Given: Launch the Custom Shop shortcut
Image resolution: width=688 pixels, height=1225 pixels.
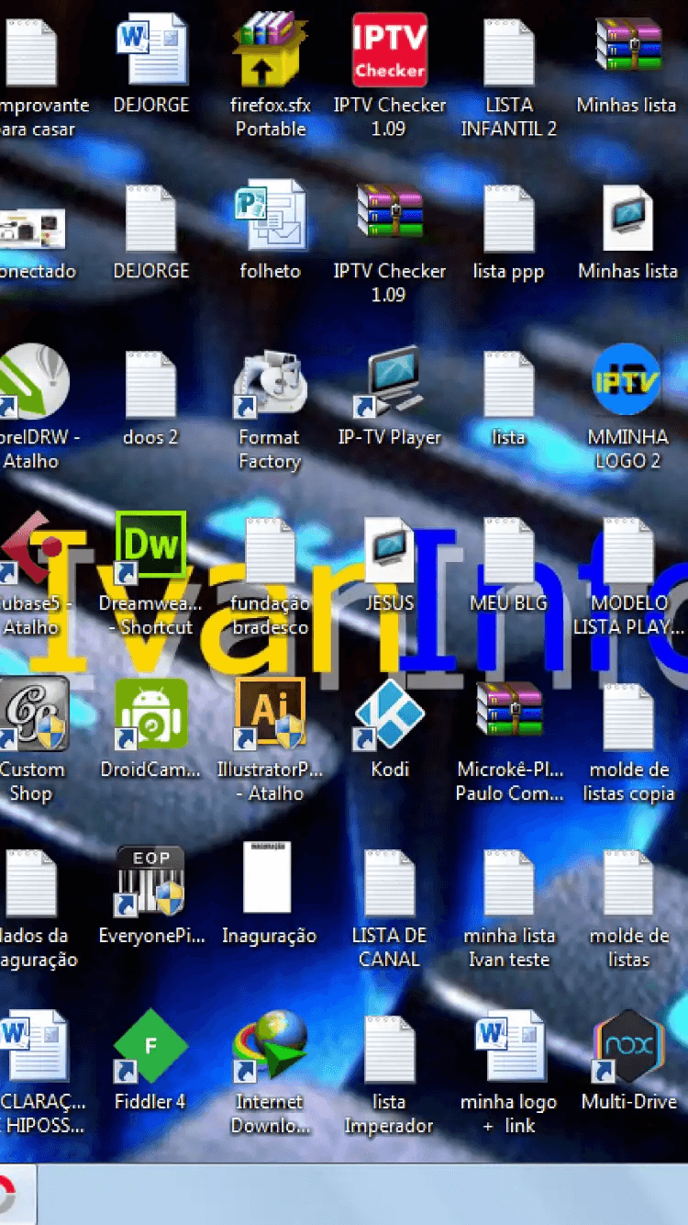Looking at the screenshot, I should 34,714.
